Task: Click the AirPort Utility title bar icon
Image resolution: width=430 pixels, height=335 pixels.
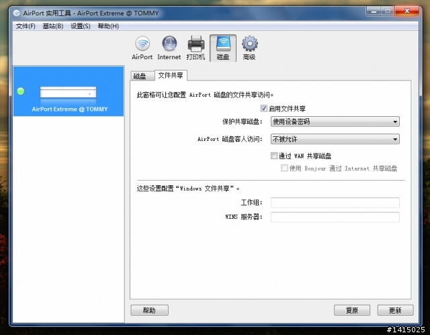Action: 16,13
